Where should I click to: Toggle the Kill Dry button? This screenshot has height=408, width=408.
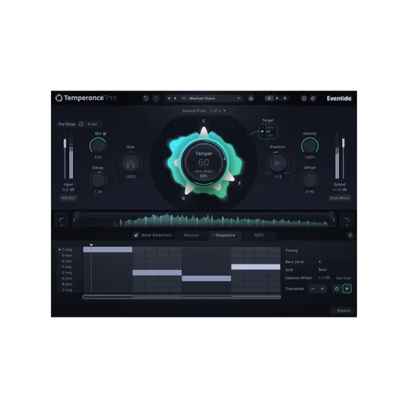tap(68, 198)
